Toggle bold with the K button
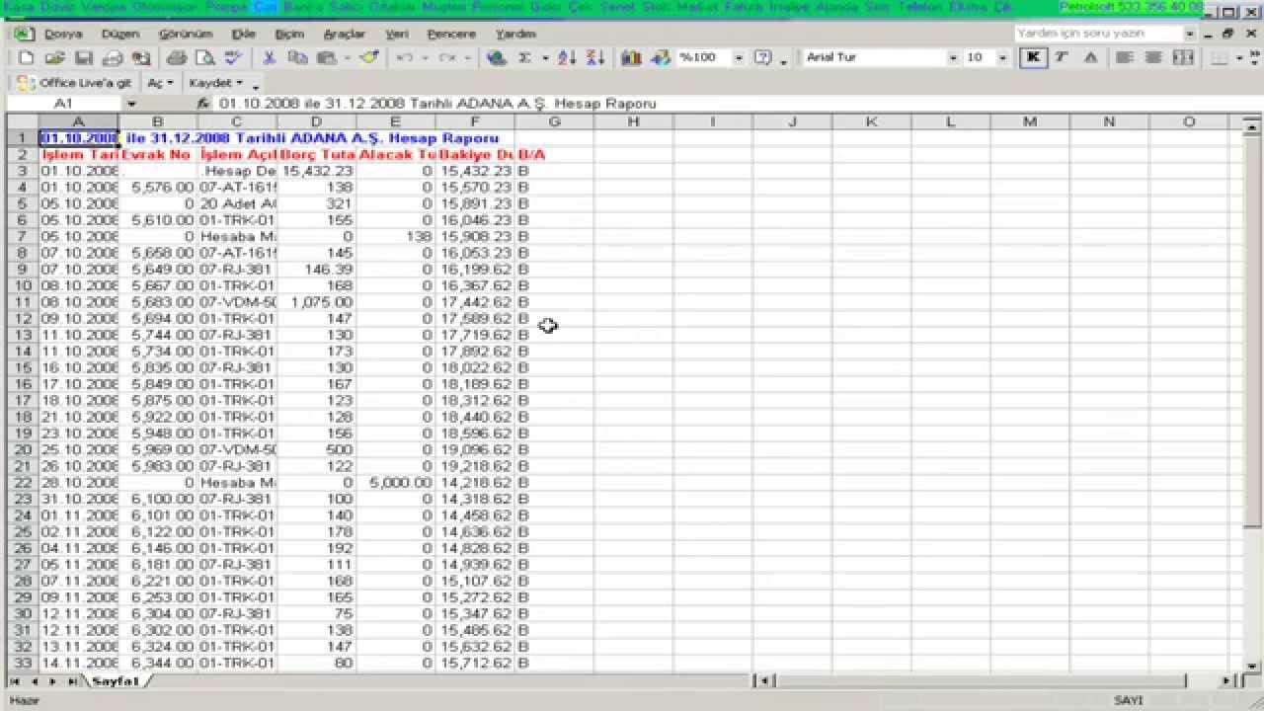Screen dimensions: 1264x711 tap(1033, 57)
